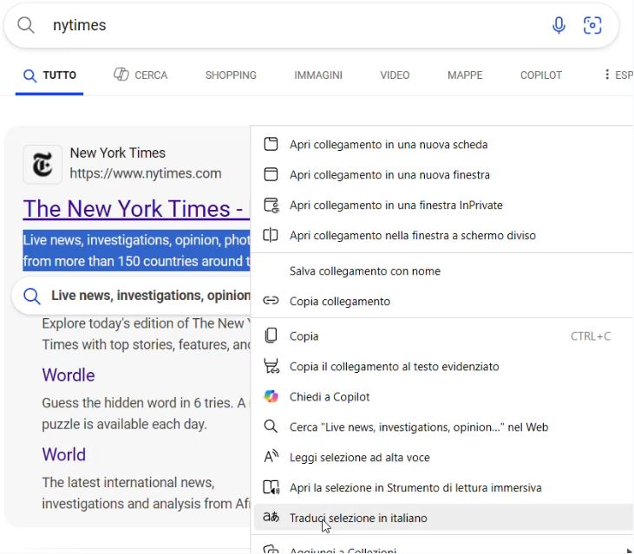Select 'Copia' with CTRL+C shortcut
Image resolution: width=634 pixels, height=554 pixels.
[x=443, y=336]
